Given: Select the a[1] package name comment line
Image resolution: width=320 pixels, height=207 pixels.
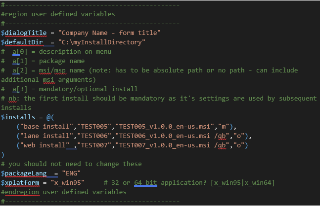Looking at the screenshot, I should pyautogui.click(x=53, y=61).
